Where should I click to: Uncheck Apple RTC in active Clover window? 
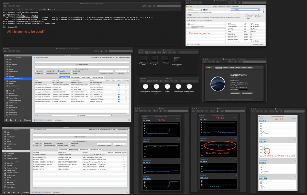click(35, 73)
